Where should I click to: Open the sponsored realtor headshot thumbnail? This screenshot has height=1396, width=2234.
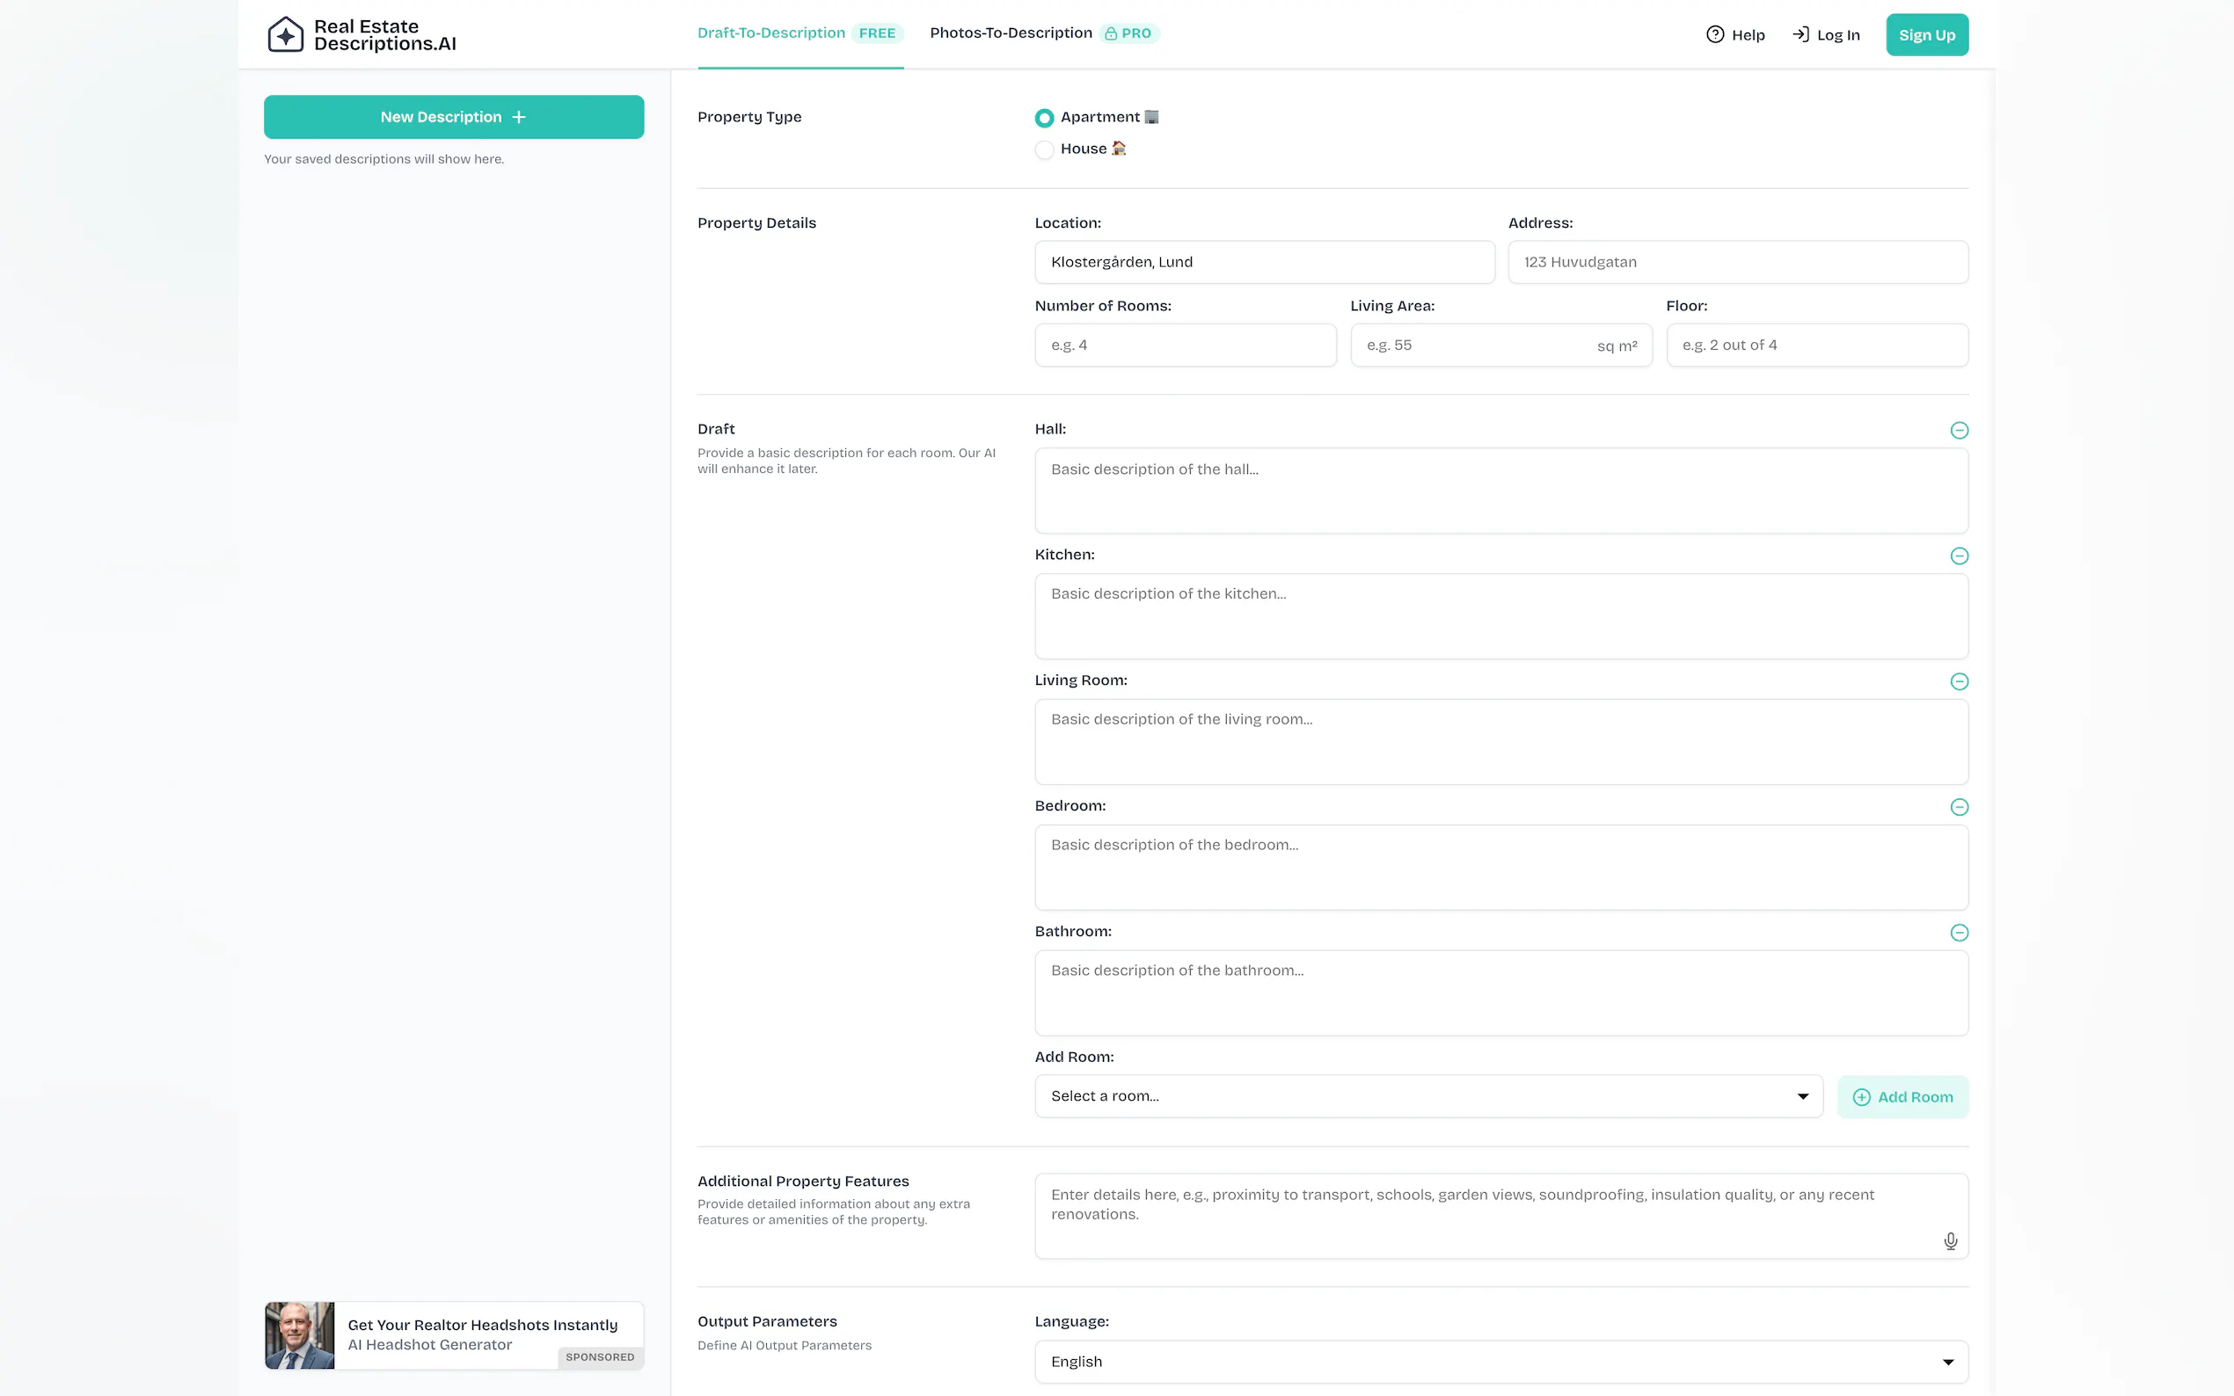(299, 1335)
